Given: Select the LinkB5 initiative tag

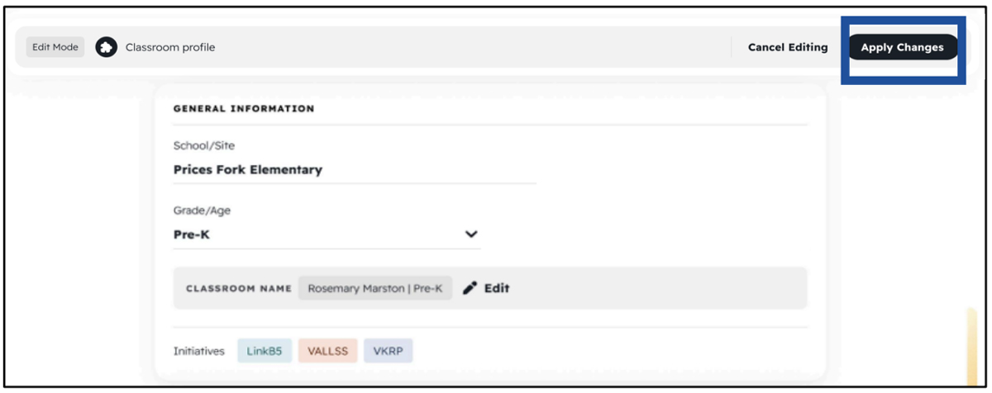Looking at the screenshot, I should (265, 351).
